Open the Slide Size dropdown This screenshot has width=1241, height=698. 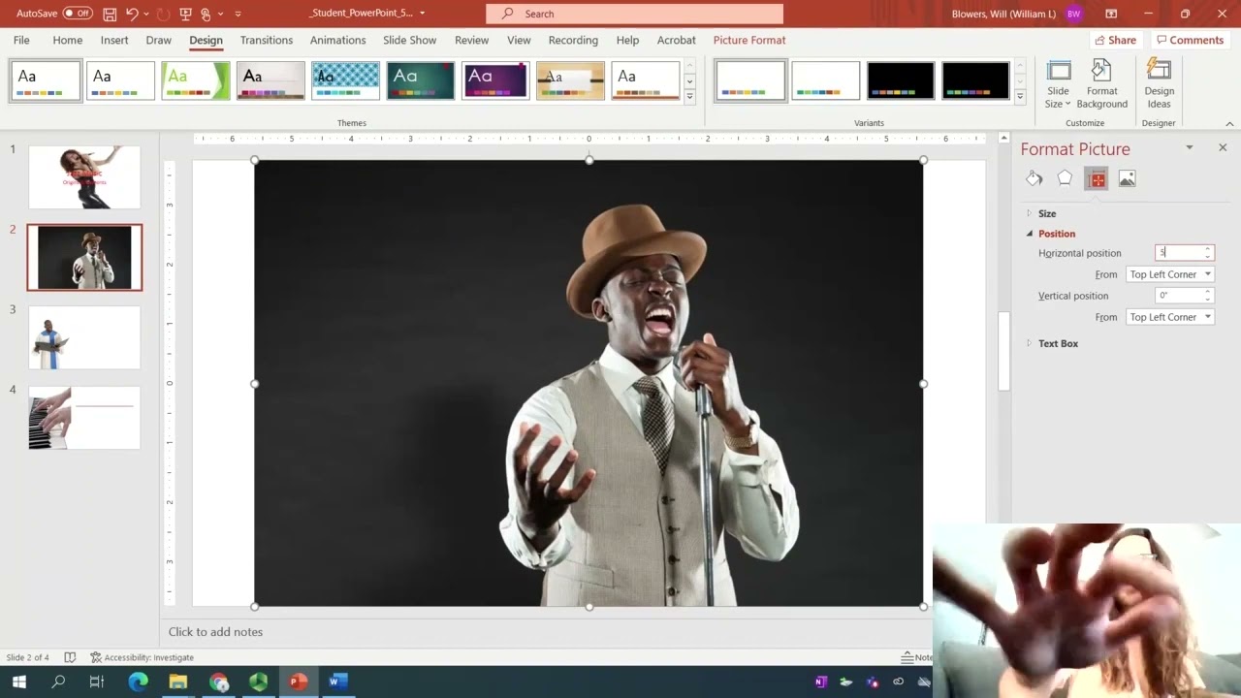[x=1058, y=85]
